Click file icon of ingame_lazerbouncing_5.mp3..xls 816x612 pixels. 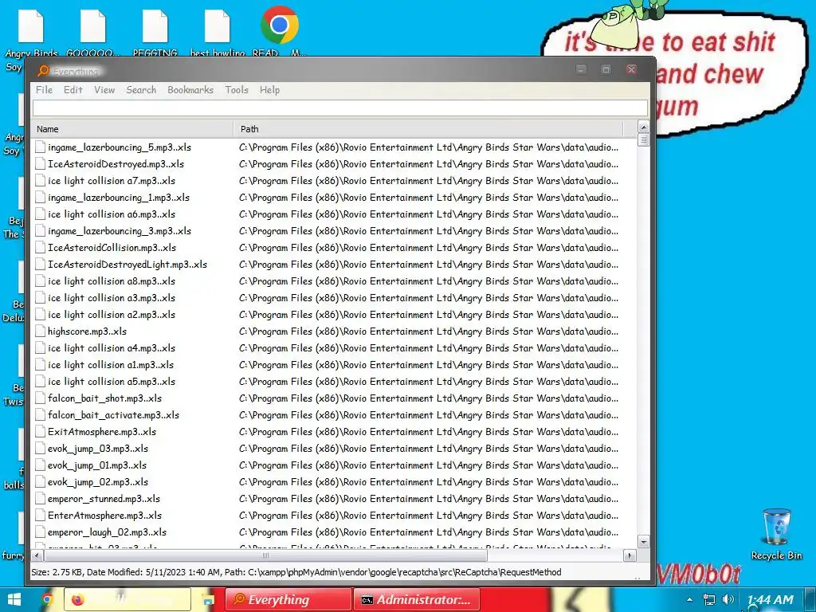[40, 147]
